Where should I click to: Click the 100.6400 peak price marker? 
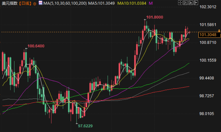point(36,46)
